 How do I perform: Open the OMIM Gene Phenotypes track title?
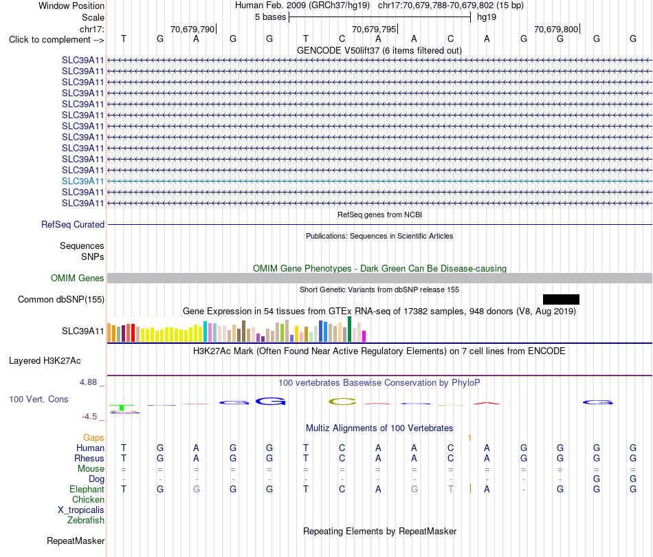(x=379, y=268)
